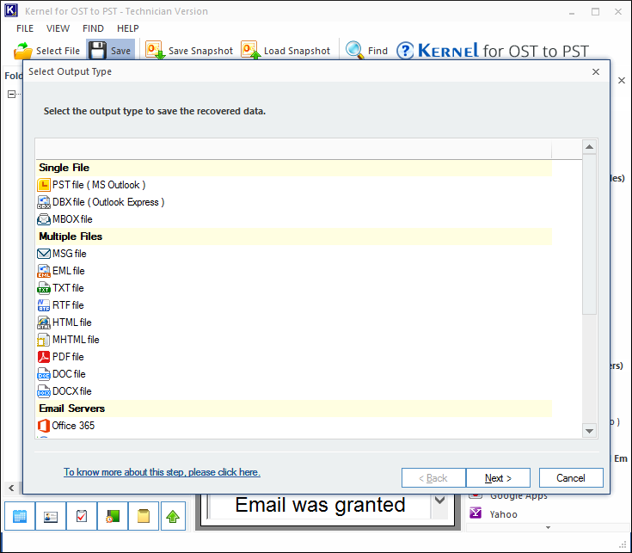
Task: Click the Save floppy disk icon
Action: pyautogui.click(x=97, y=51)
